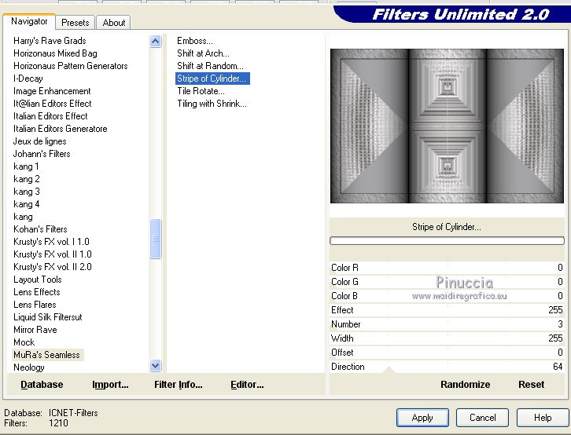Image resolution: width=571 pixels, height=435 pixels.
Task: Select Lens Effects category
Action: (37, 292)
